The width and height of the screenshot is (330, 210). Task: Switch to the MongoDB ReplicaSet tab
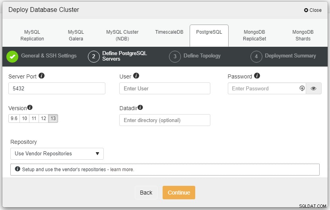254,35
